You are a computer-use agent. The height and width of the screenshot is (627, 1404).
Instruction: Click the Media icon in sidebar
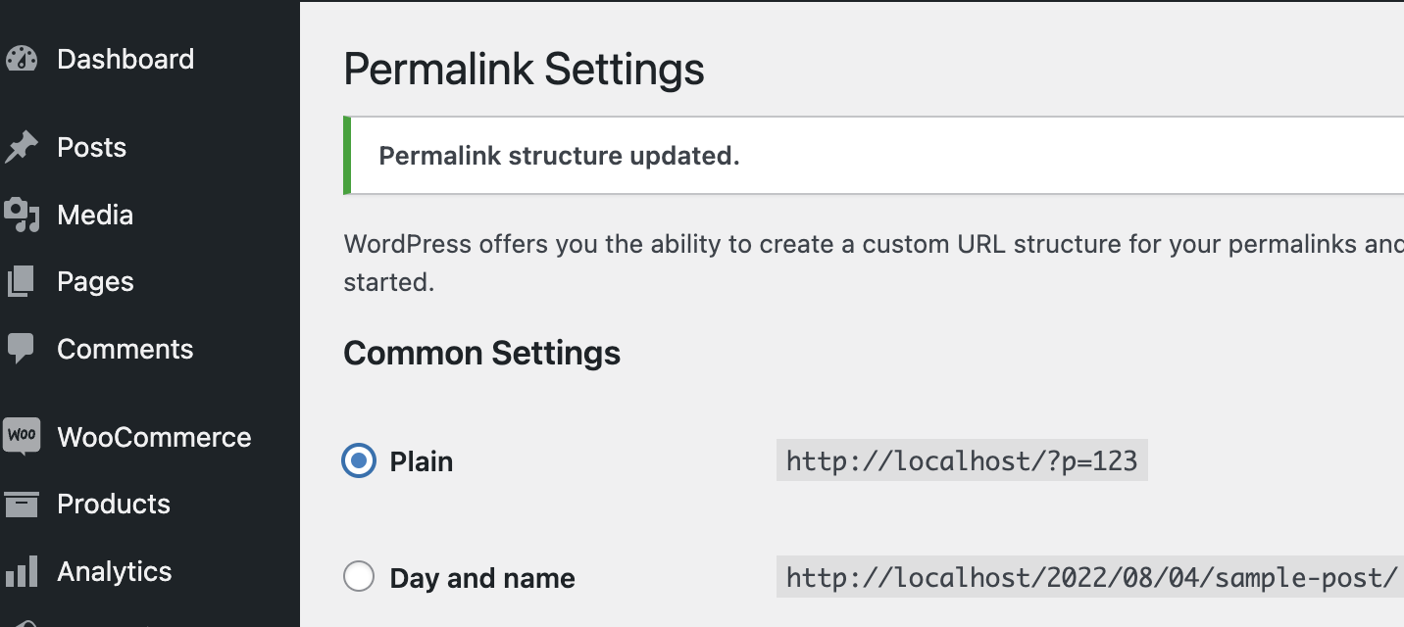click(x=22, y=216)
